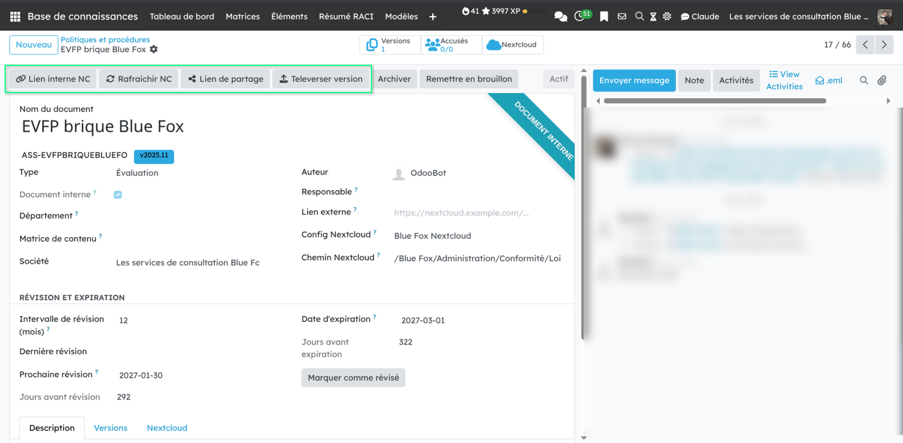
Task: Open the envelope mail icon in top bar
Action: tap(622, 16)
